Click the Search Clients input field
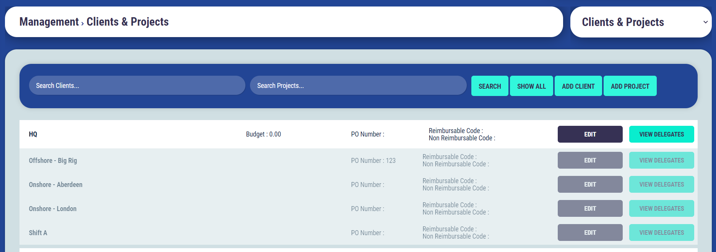This screenshot has width=716, height=252. pyautogui.click(x=137, y=86)
